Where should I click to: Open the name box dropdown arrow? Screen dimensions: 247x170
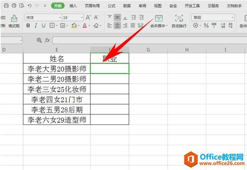pyautogui.click(x=21, y=41)
